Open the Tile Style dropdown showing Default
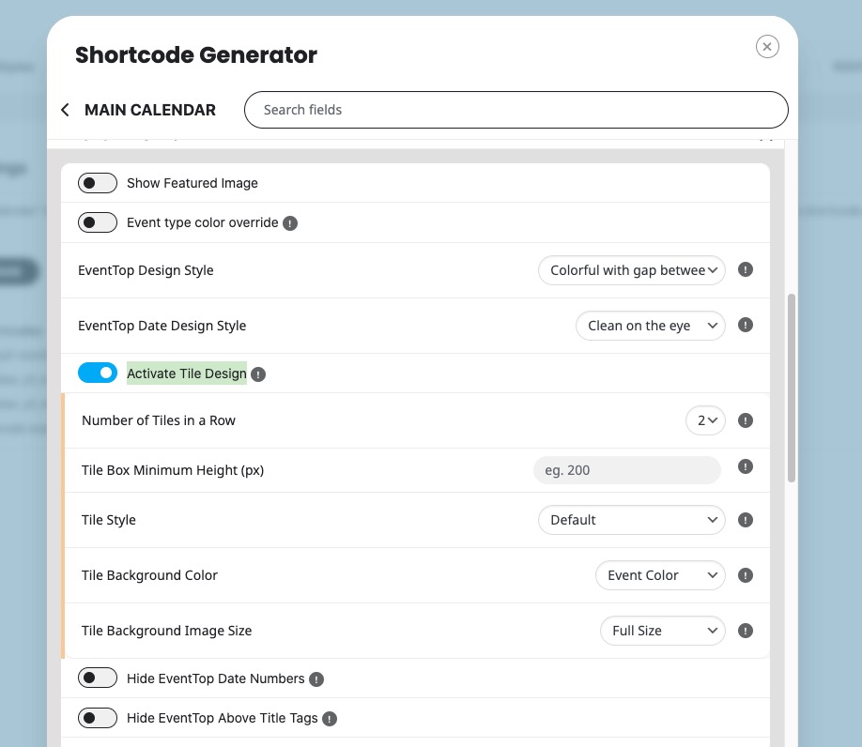Screen dimensions: 862x747 (632, 520)
